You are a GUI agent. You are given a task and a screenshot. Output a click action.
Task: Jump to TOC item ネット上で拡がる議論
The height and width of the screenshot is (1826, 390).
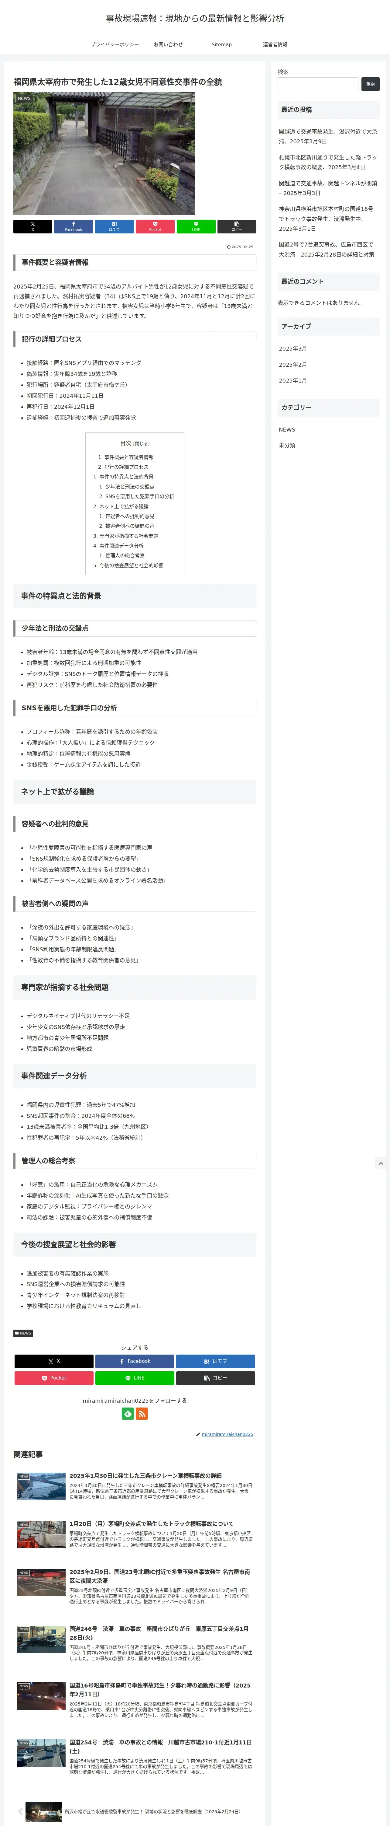(124, 507)
